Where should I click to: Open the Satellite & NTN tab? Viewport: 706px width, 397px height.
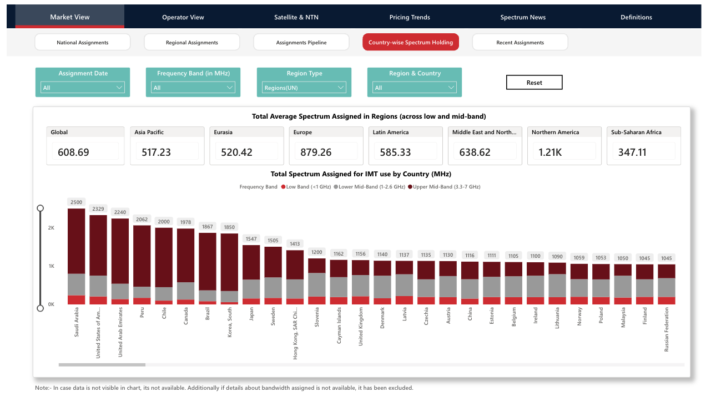296,17
